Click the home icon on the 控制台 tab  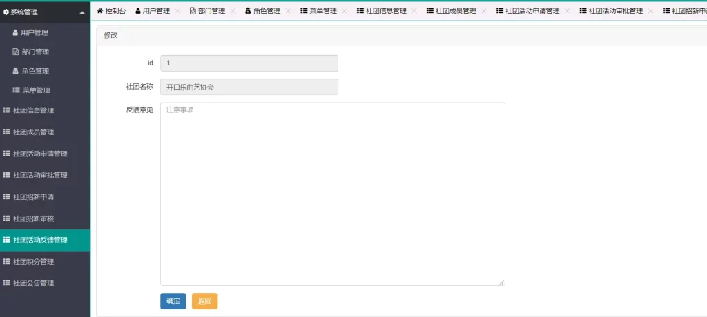tap(100, 11)
